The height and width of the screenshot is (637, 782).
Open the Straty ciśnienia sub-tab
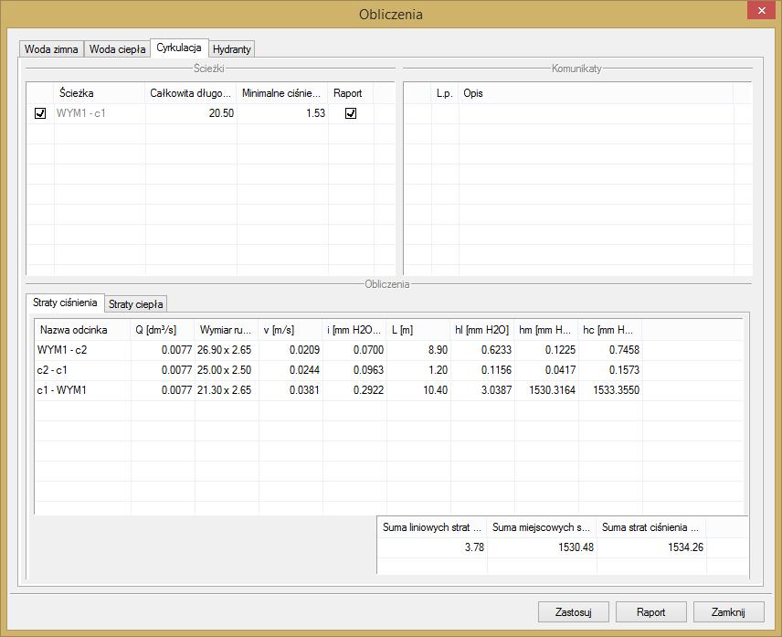tap(65, 303)
